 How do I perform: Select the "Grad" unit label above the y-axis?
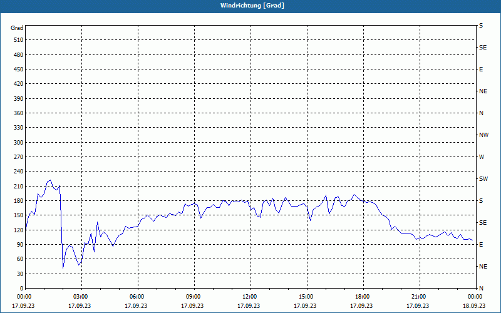point(17,28)
